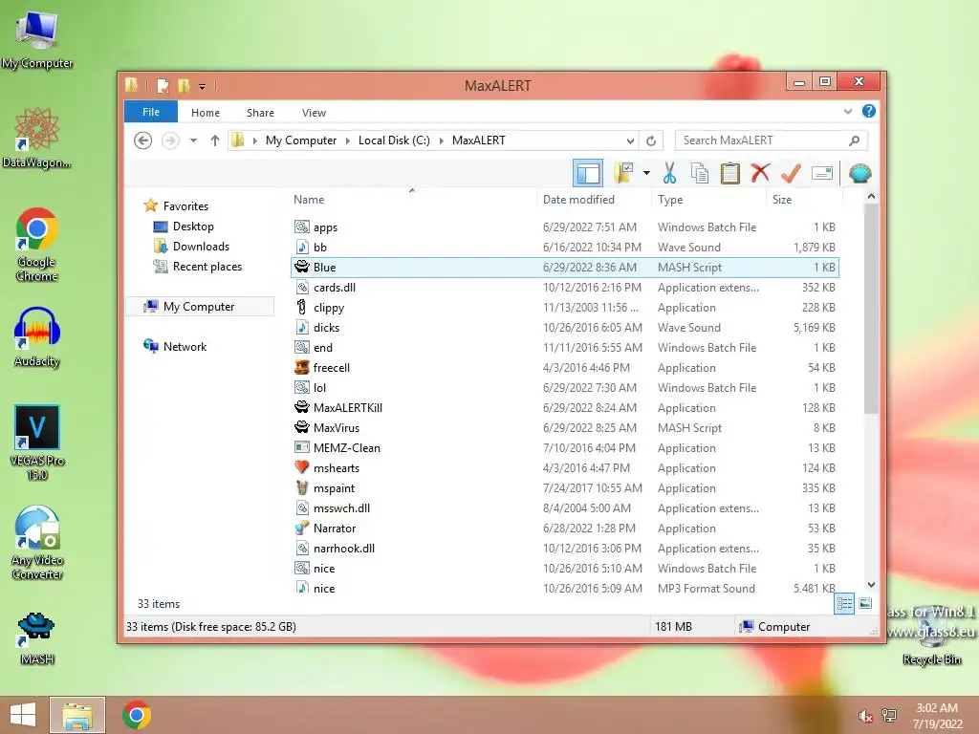Select the apps batch file
The height and width of the screenshot is (734, 979).
coord(564,227)
